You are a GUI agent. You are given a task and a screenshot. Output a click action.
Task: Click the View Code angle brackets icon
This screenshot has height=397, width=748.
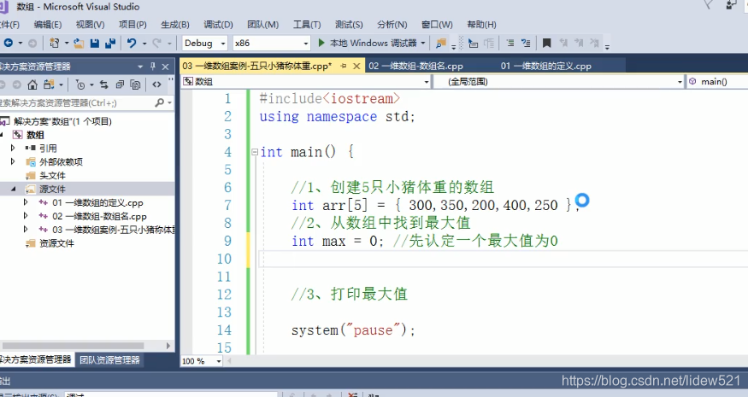click(156, 85)
